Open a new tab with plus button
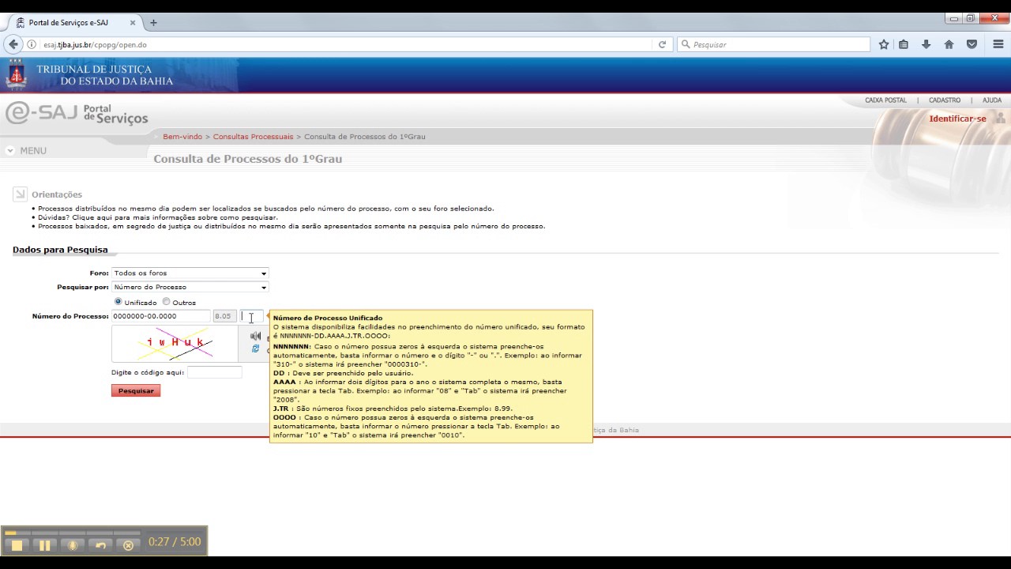1011x569 pixels. [153, 23]
